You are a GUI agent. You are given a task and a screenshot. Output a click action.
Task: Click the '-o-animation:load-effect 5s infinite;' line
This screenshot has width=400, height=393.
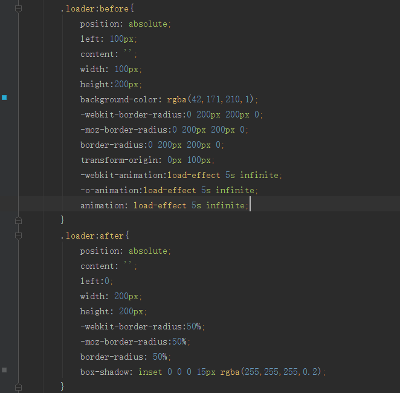pyautogui.click(x=169, y=191)
